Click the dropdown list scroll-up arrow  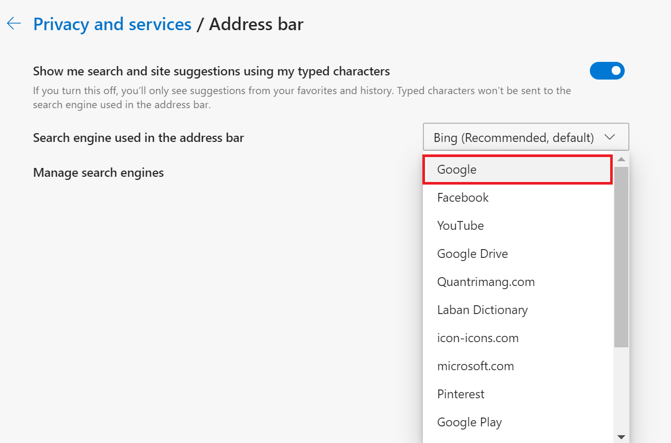pos(621,159)
